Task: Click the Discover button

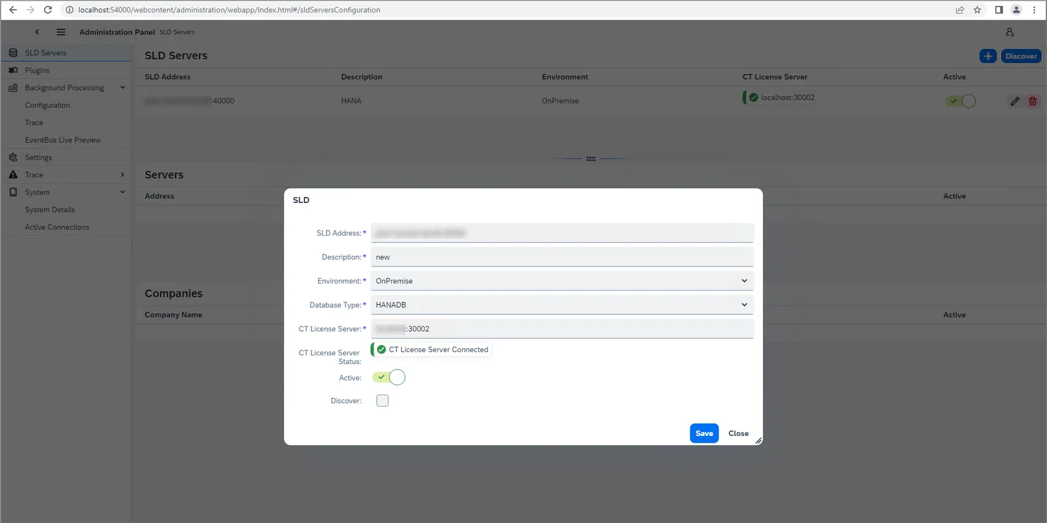Action: coord(1021,56)
